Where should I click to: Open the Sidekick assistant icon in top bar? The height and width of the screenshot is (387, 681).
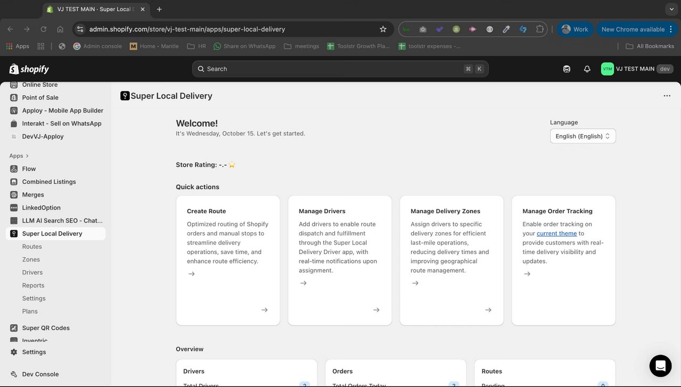[567, 69]
